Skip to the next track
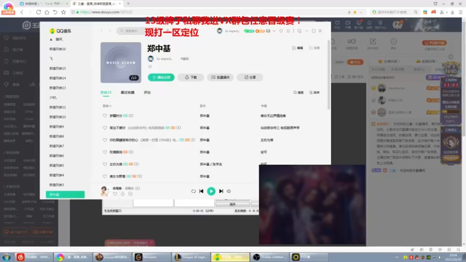 click(x=221, y=192)
